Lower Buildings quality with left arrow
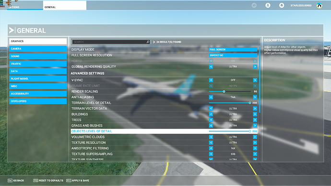The width and height of the screenshot is (331, 186). (211, 114)
